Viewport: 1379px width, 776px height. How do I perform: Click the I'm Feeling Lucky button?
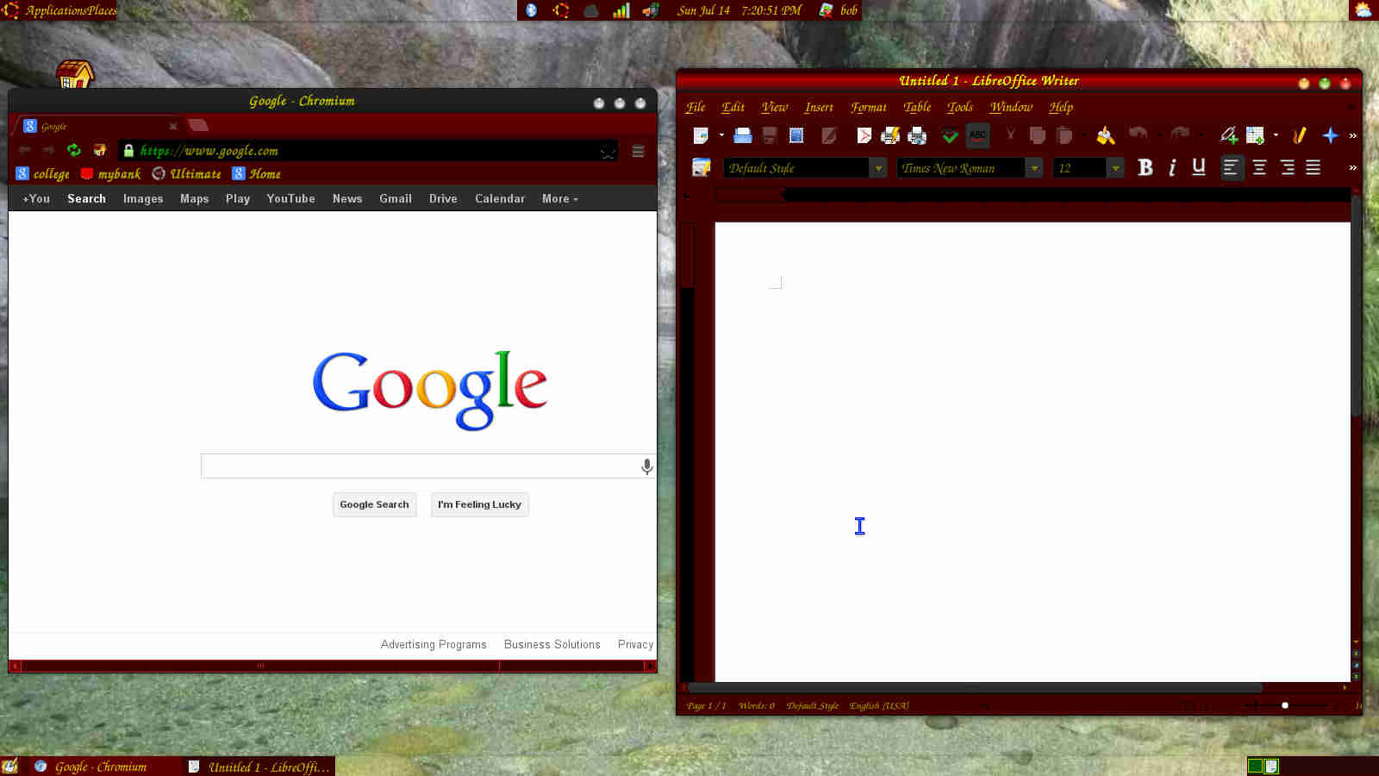pyautogui.click(x=479, y=504)
